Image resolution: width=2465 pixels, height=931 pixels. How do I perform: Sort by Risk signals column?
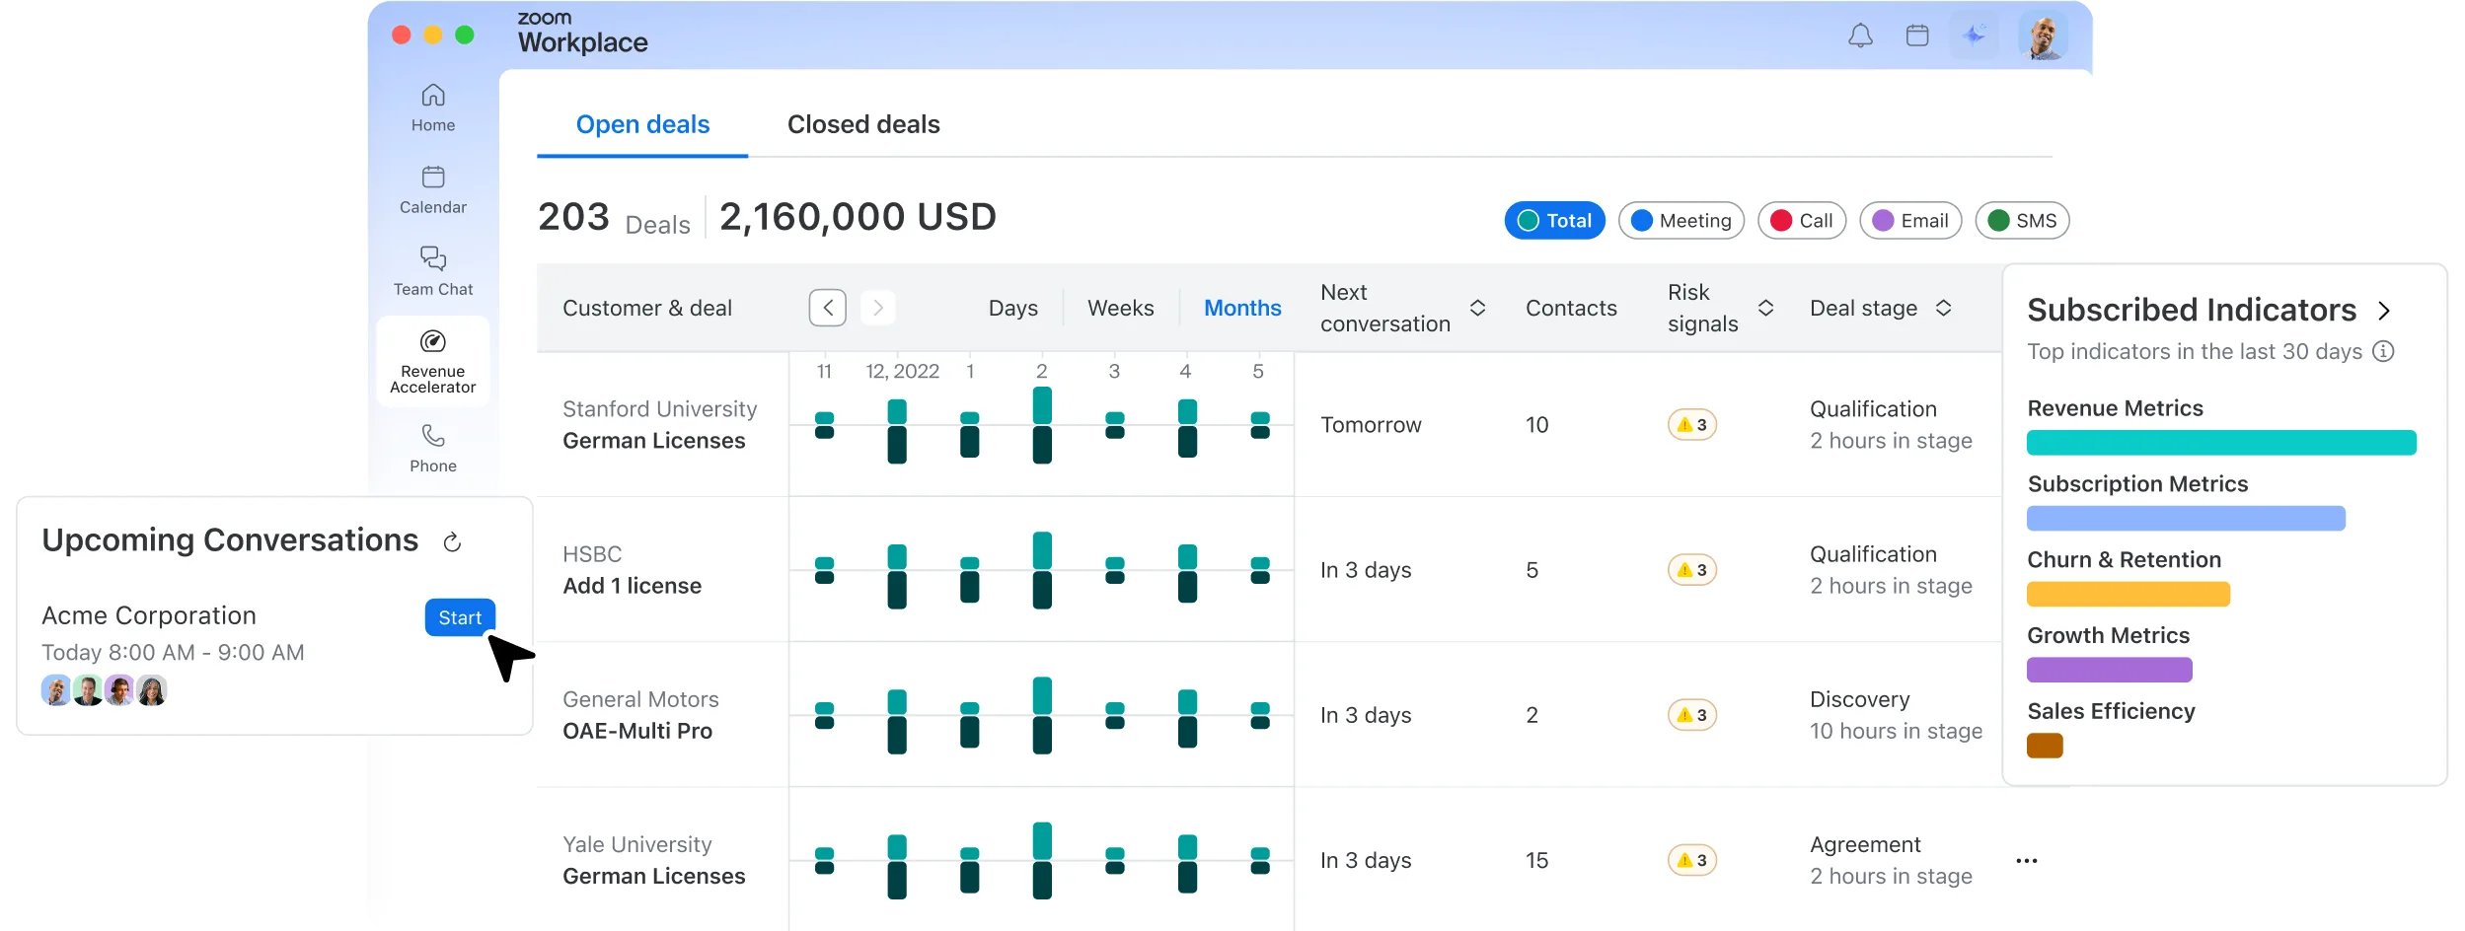click(1765, 309)
